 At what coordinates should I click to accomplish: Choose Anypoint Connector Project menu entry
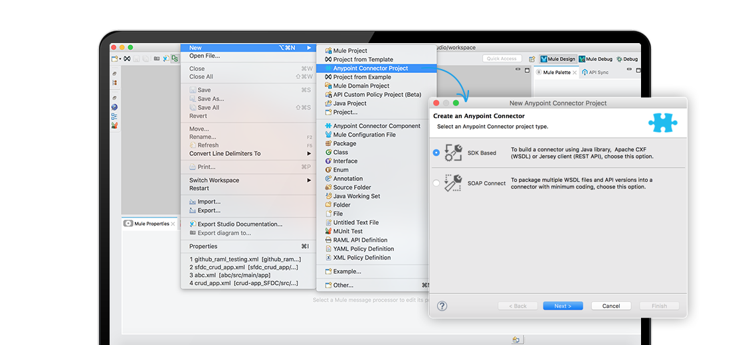coord(376,68)
